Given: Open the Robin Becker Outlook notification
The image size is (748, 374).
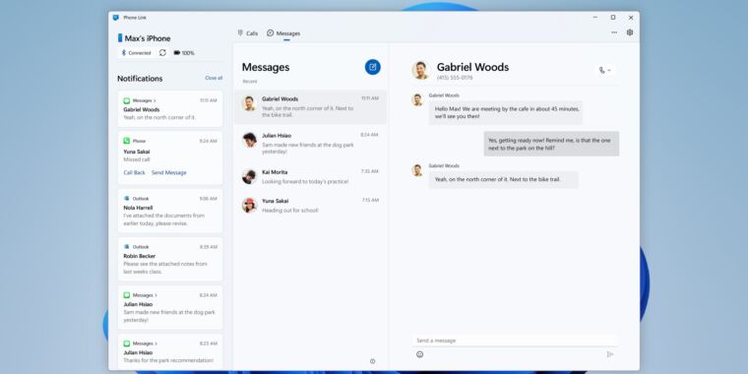Looking at the screenshot, I should tap(170, 259).
